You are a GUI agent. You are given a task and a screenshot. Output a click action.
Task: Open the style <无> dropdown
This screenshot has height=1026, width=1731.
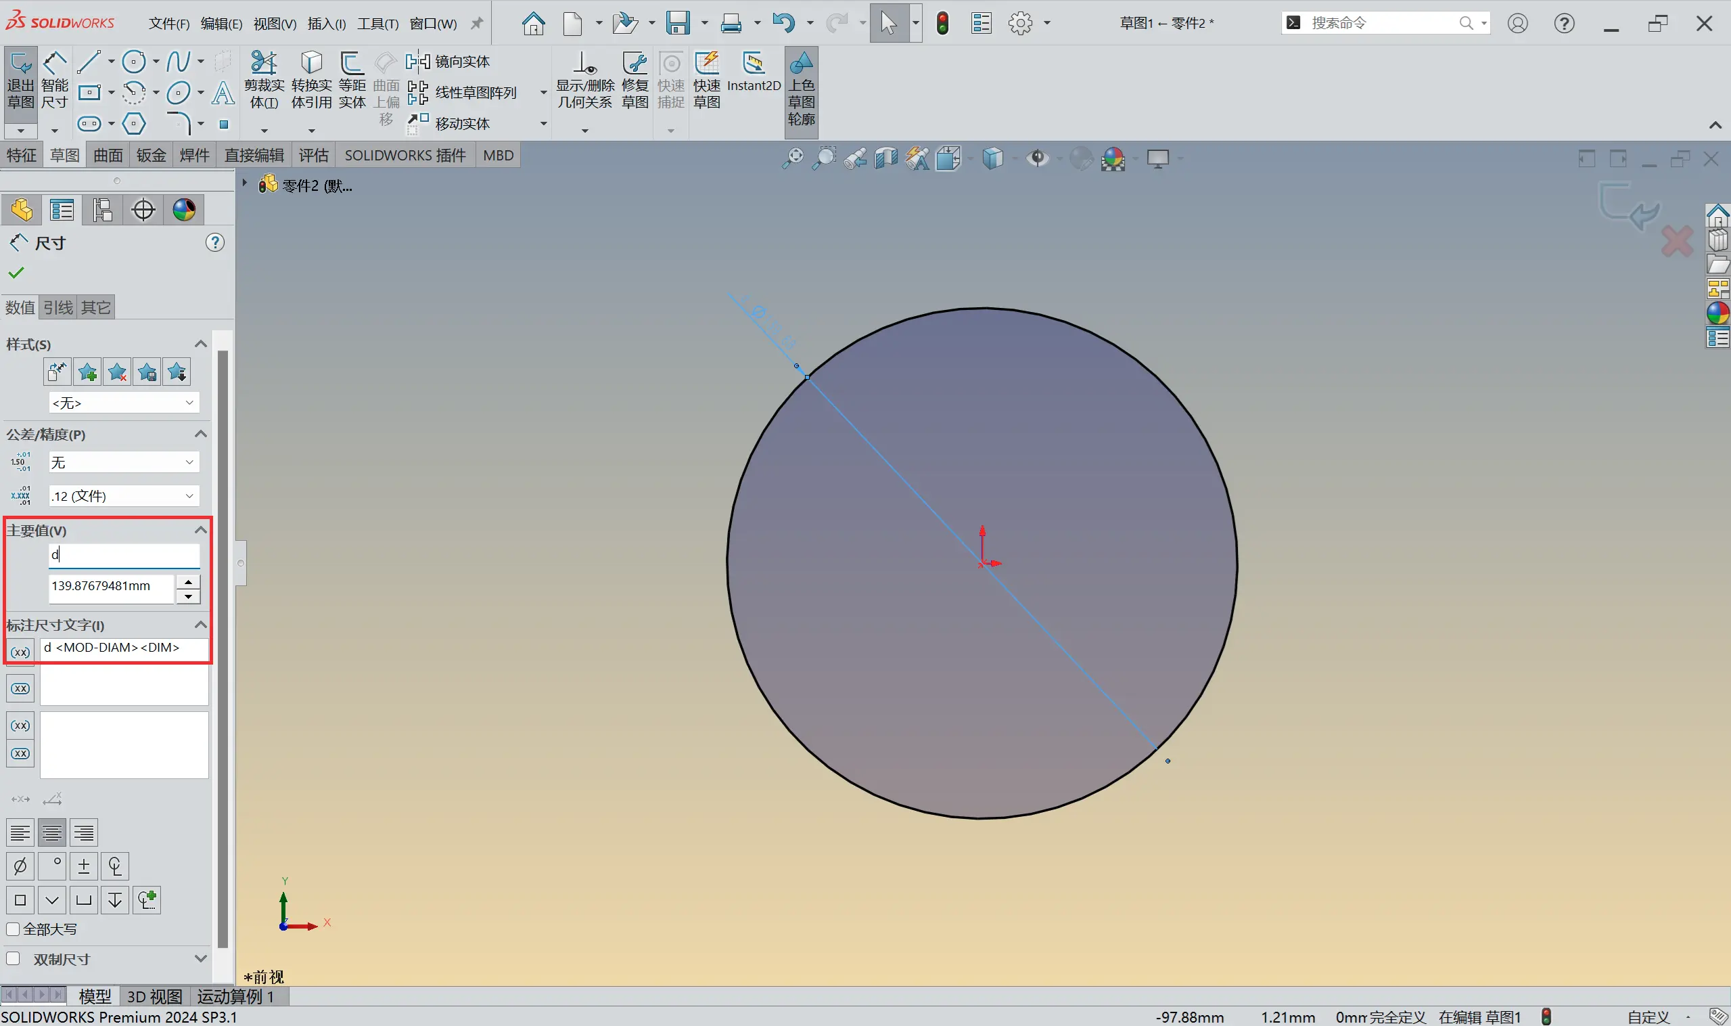(x=124, y=403)
